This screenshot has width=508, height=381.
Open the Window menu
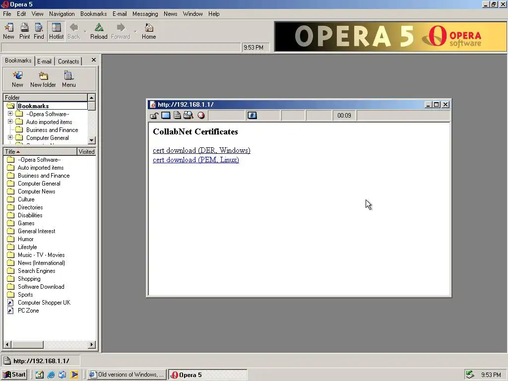click(x=193, y=14)
